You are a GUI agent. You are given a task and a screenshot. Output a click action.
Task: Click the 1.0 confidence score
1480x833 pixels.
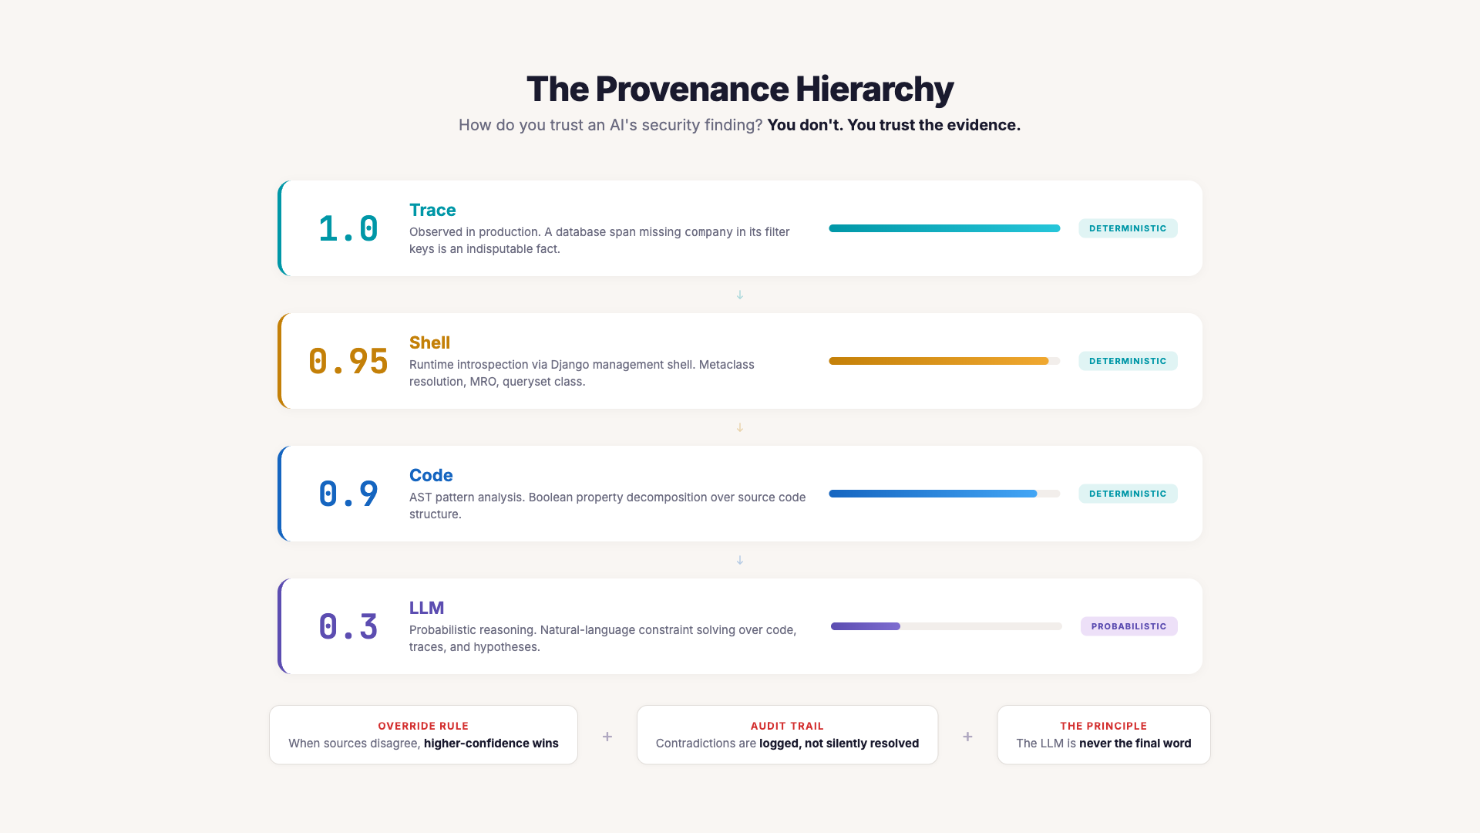(348, 229)
